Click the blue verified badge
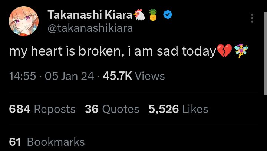This screenshot has width=267, height=151. click(x=168, y=14)
